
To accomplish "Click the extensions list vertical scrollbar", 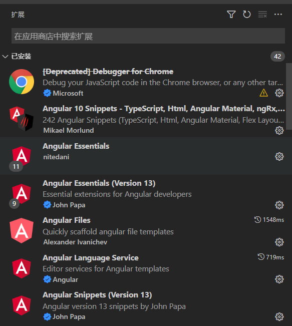I will pyautogui.click(x=289, y=97).
